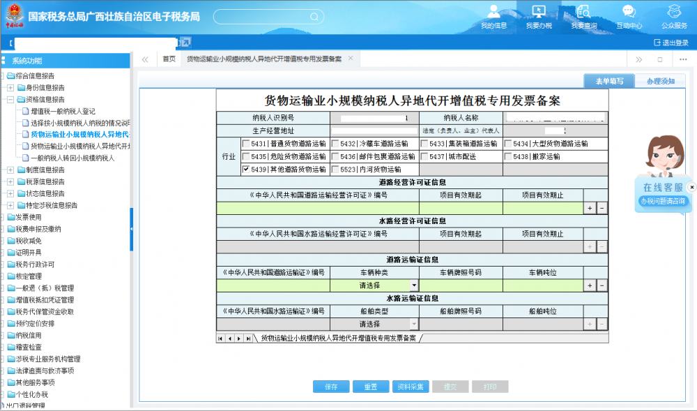Screen dimensions: 697x411
Task: Switch to the 首页 tab
Action: 169,59
